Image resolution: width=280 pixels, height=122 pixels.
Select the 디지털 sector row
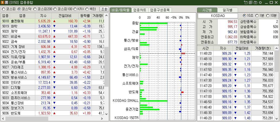(53, 88)
